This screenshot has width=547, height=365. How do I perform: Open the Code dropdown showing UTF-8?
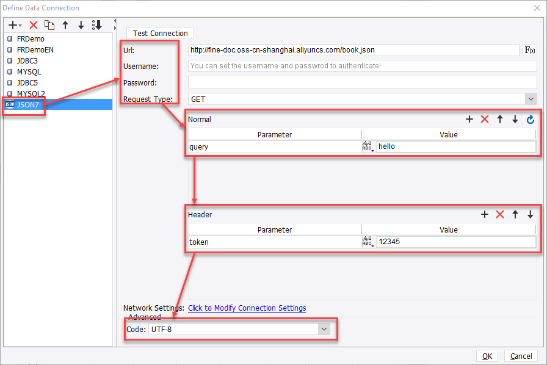pos(324,328)
